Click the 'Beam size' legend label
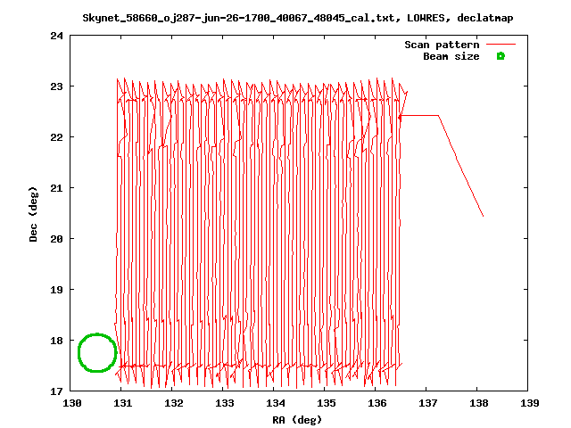Viewport: 571px width, 428px height. [451, 56]
